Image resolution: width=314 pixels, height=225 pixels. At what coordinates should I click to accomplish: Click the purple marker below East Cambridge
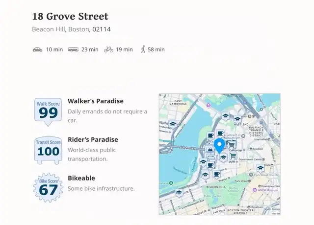pyautogui.click(x=209, y=105)
